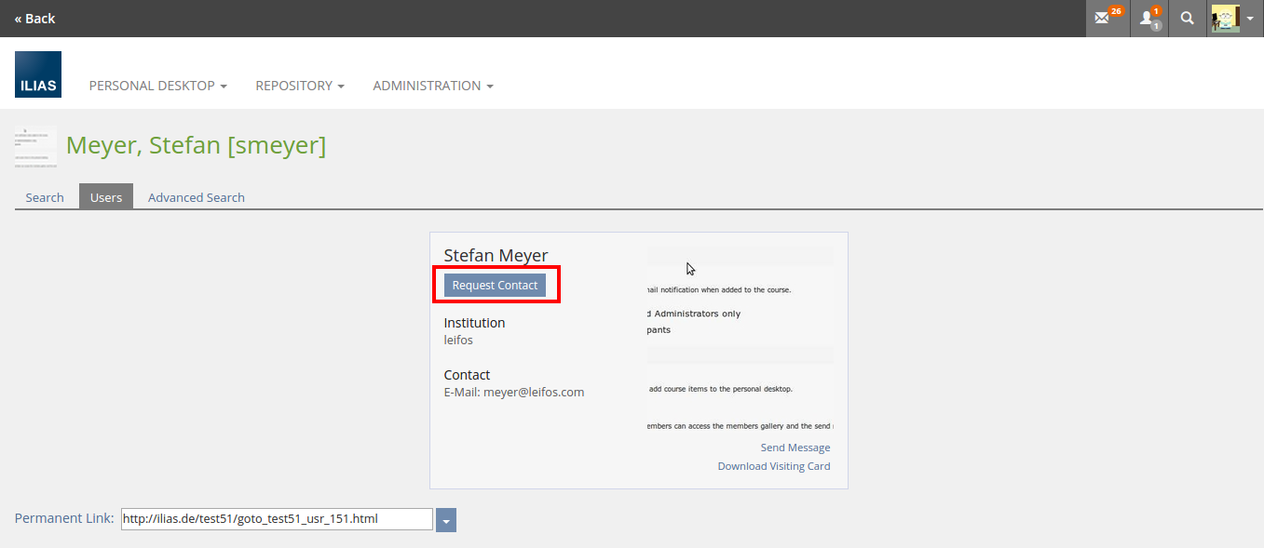Click Download Visiting Card link
Screen dimensions: 1264x548
(773, 466)
